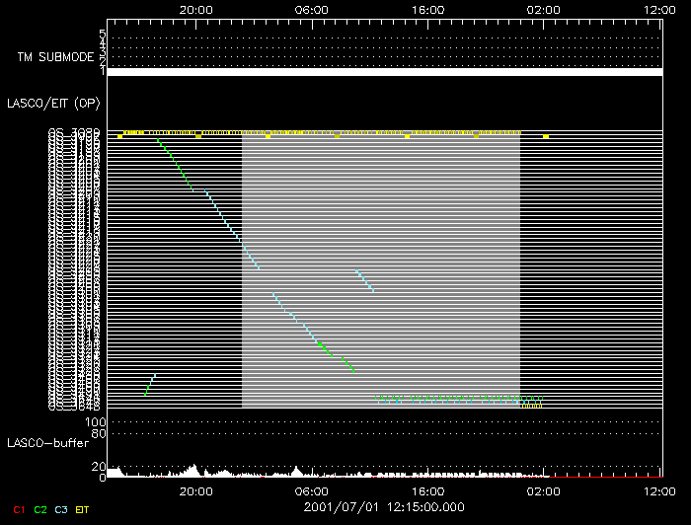The width and height of the screenshot is (691, 525).
Task: Click the 02:00 label on the bottom axis
Action: point(543,491)
